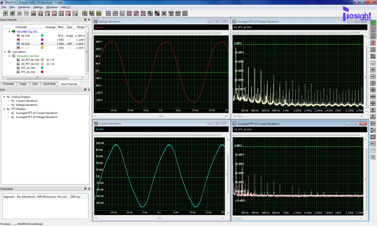This screenshot has height=226, width=377.
Task: Tile windows using four-pane grid icon
Action: [x=150, y=14]
